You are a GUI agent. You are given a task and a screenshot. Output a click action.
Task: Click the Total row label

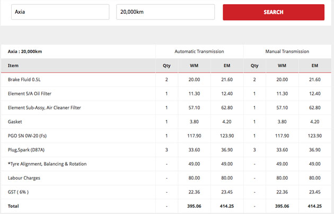(x=14, y=206)
